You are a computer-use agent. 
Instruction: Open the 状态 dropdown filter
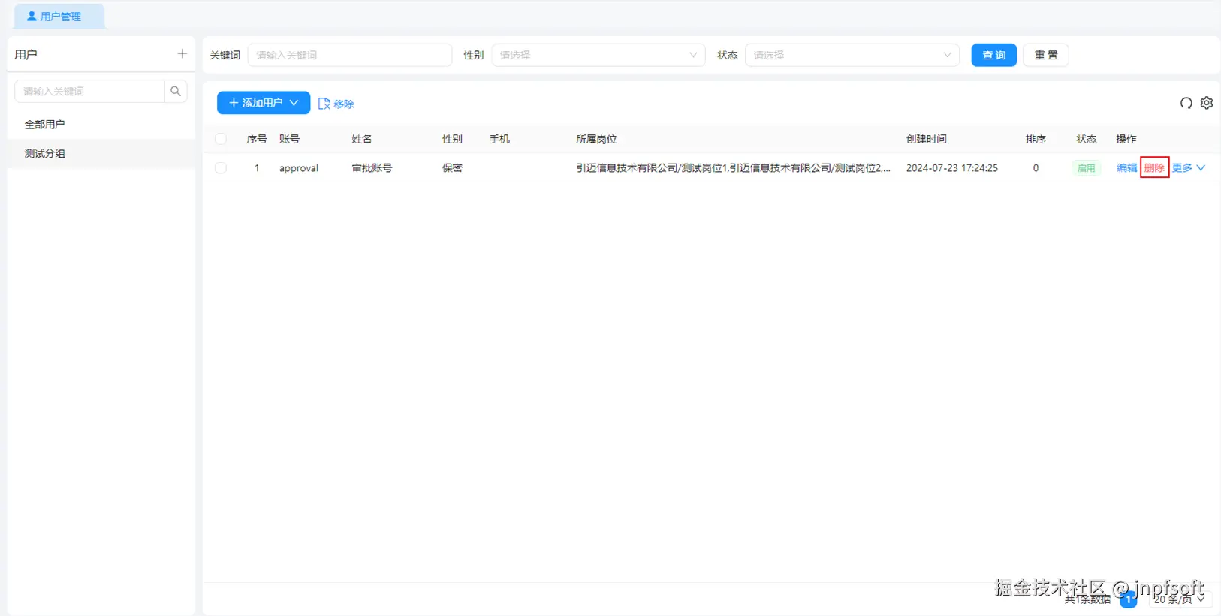(852, 55)
